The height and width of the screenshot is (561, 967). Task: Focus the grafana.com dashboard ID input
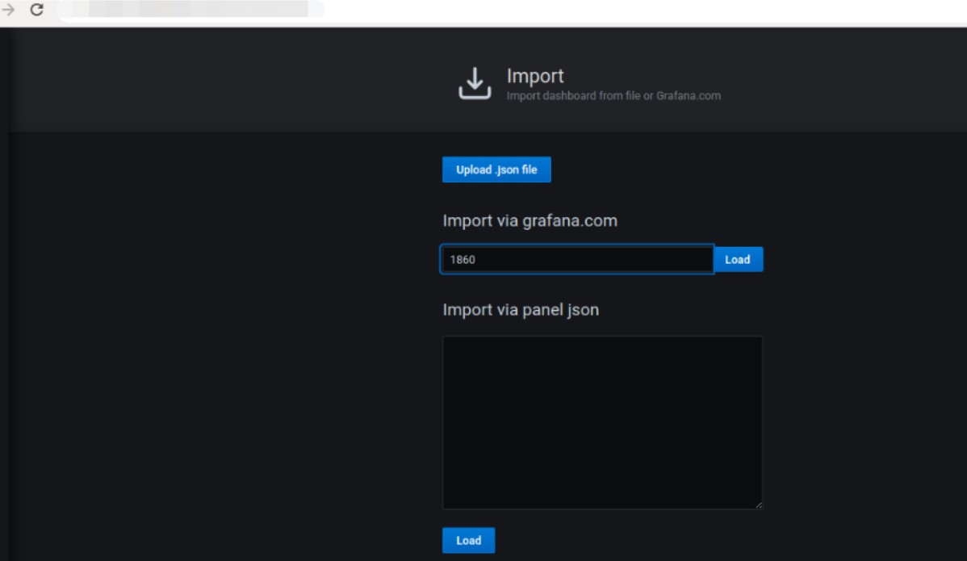coord(576,260)
